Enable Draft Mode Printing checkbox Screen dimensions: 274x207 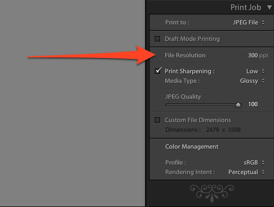[x=157, y=39]
